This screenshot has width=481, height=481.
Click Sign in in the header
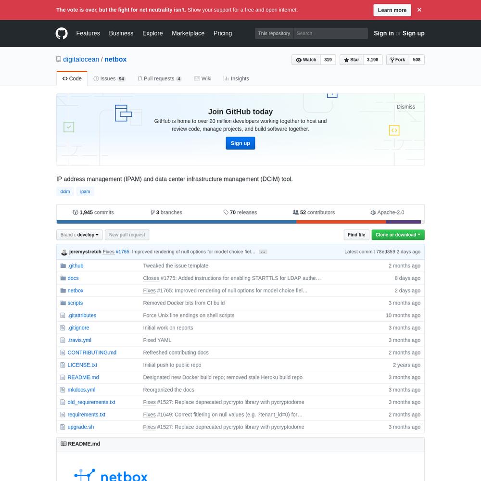click(x=383, y=33)
